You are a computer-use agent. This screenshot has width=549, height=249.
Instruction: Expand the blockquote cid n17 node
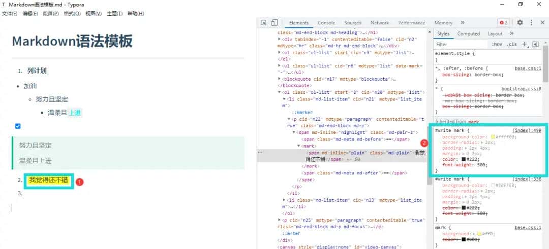point(279,79)
